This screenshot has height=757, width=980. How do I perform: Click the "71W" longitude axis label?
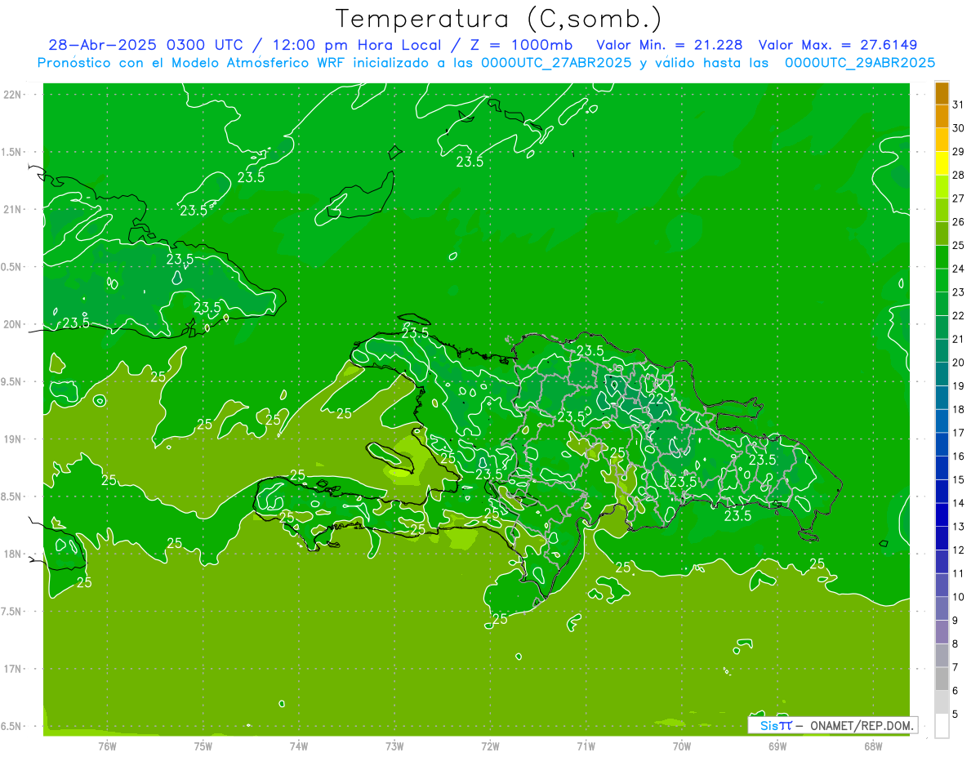(586, 746)
